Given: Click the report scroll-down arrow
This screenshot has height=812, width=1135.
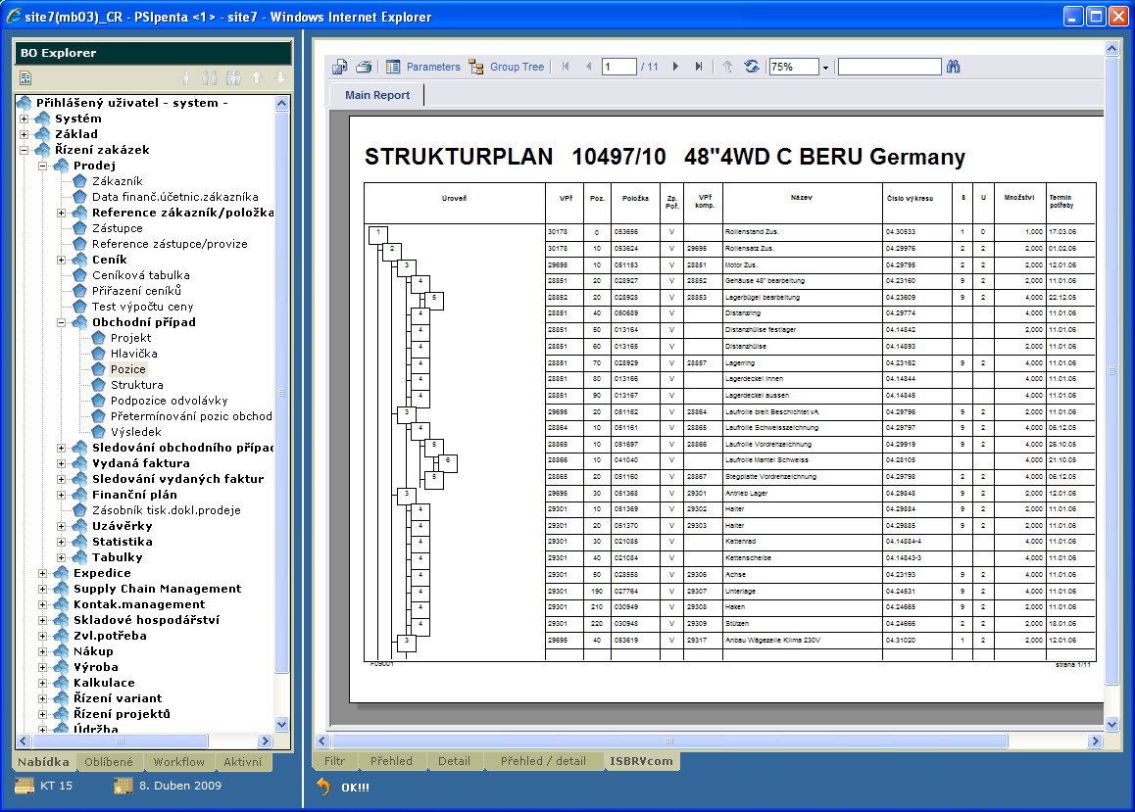Looking at the screenshot, I should [x=1111, y=724].
